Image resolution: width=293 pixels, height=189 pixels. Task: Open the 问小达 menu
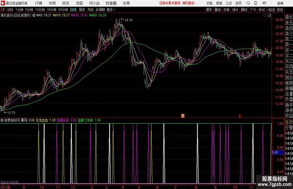pos(95,3)
